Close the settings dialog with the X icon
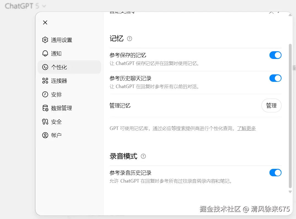The width and height of the screenshot is (296, 219). [45, 23]
